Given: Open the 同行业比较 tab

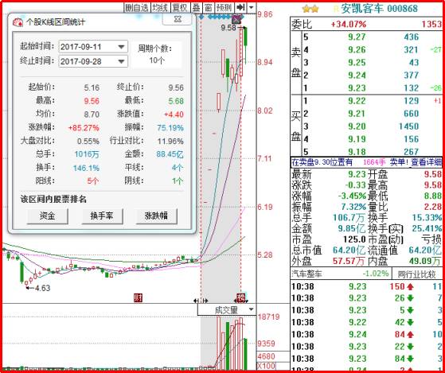Looking at the screenshot, I should tap(416, 274).
